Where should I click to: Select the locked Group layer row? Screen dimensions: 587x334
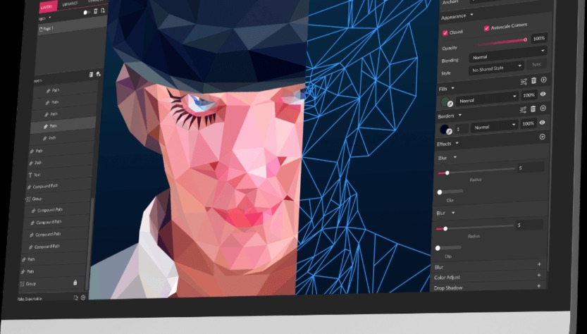[52, 283]
